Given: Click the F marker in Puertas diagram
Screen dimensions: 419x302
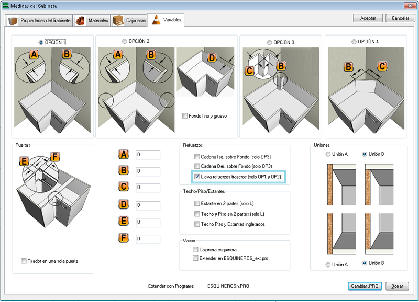Looking at the screenshot, I should coord(55,156).
